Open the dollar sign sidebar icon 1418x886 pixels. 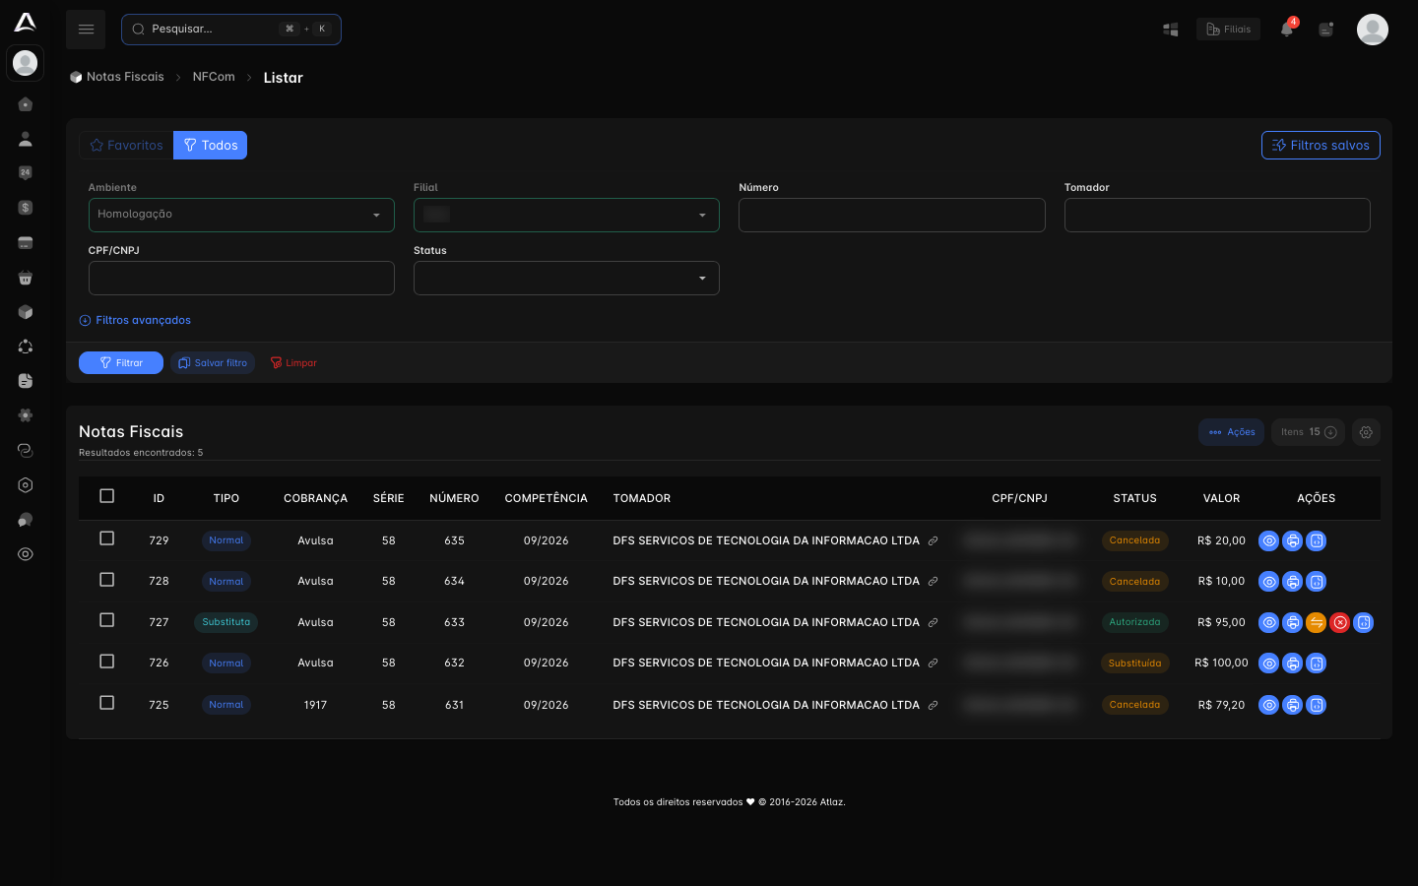26,208
